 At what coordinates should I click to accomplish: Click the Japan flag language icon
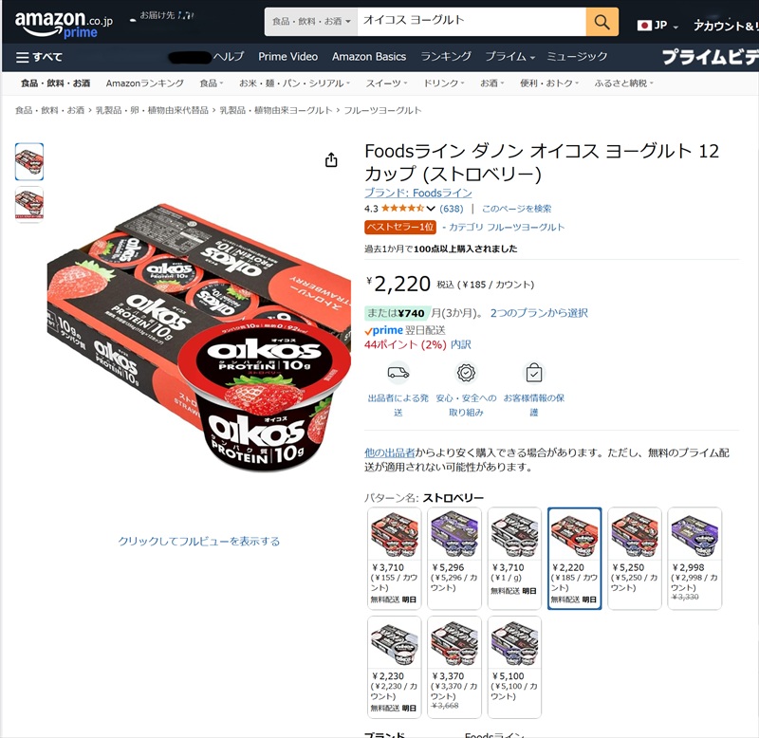coord(644,26)
